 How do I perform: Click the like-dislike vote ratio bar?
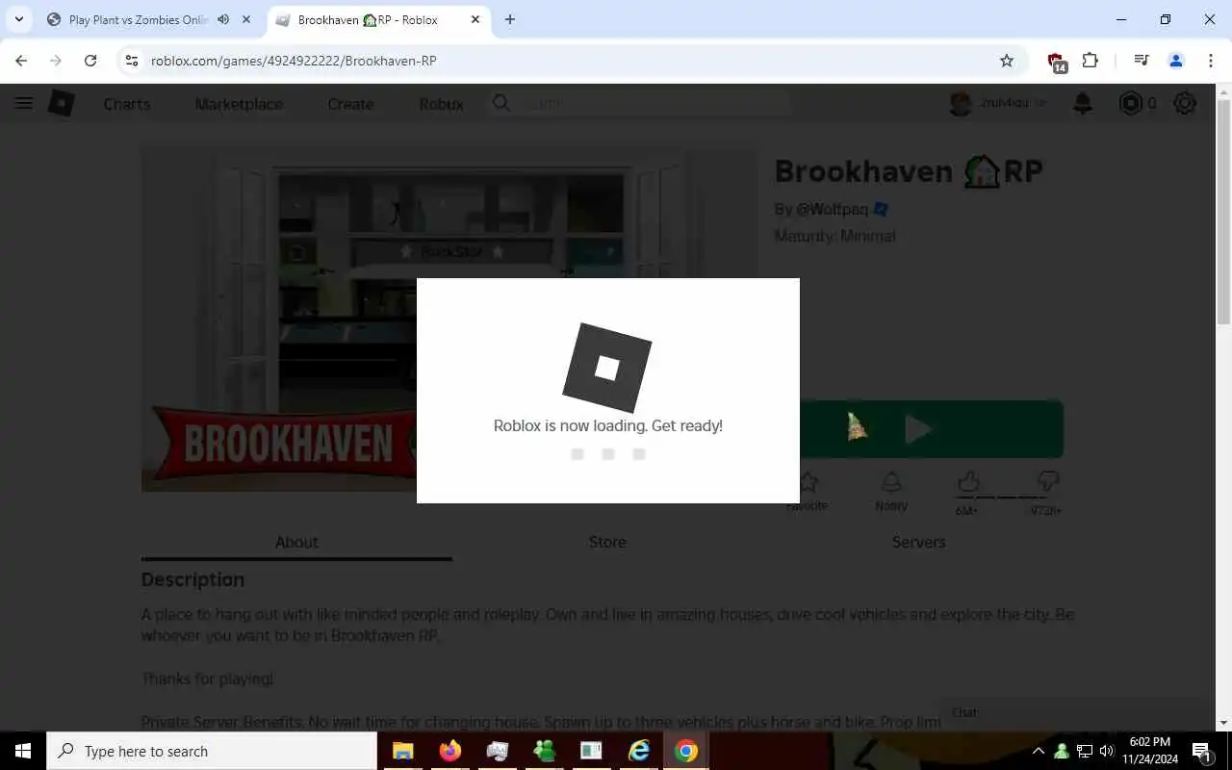pos(1008,498)
